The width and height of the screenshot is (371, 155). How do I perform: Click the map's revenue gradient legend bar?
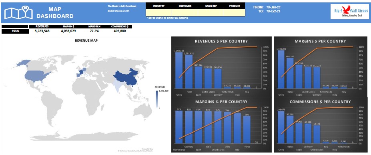pos(156,99)
